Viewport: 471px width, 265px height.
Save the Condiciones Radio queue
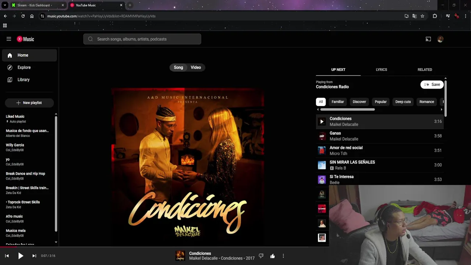(x=432, y=85)
